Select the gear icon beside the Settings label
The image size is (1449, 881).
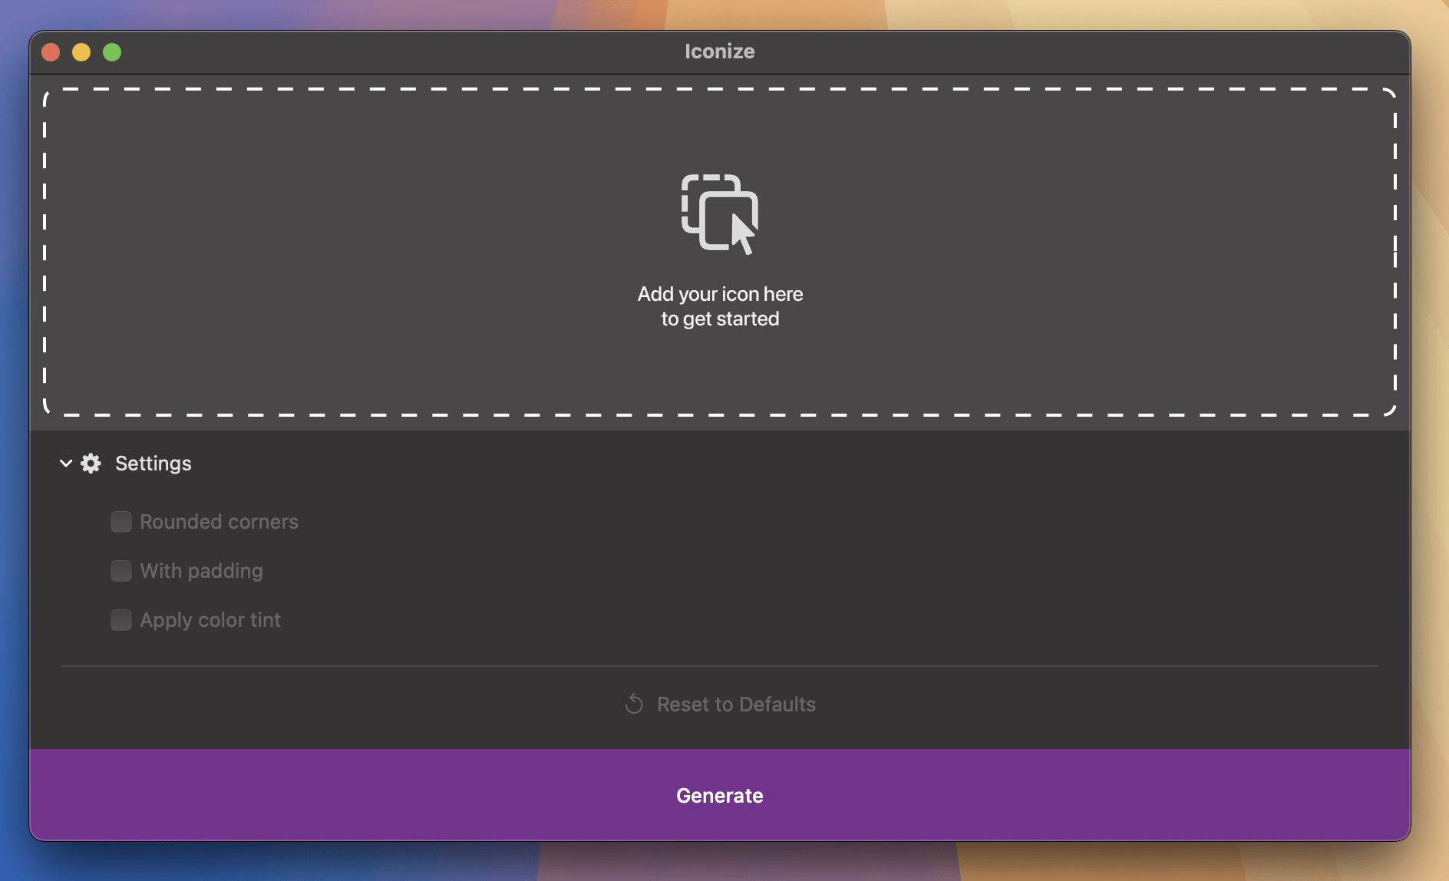[90, 464]
